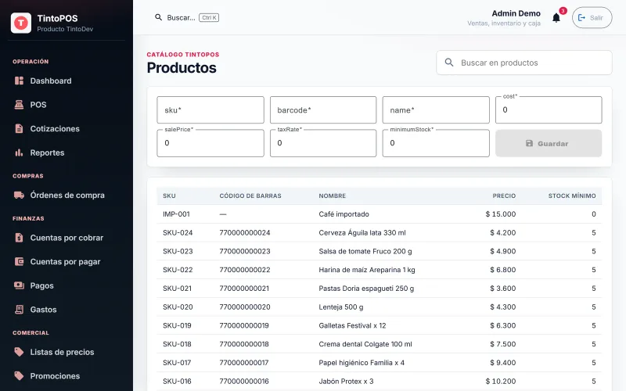This screenshot has width=626, height=391.
Task: Open global Buscar... Ctrl K search
Action: pos(186,17)
